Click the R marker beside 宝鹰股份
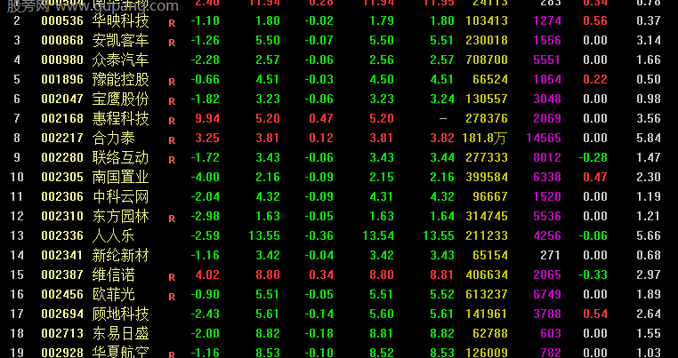 point(172,101)
